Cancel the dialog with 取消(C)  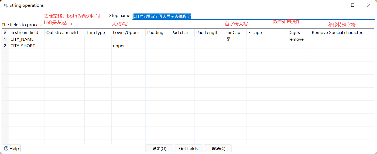[218, 148]
